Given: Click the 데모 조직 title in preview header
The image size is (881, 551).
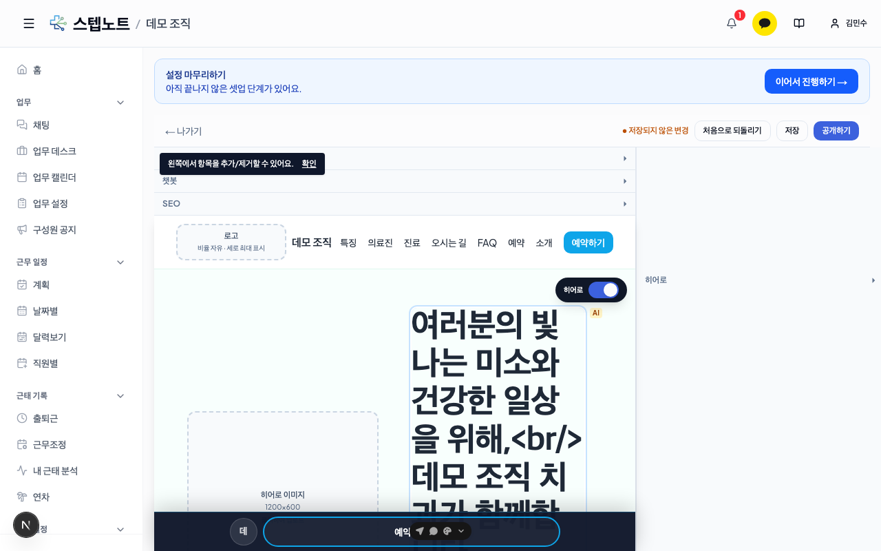Looking at the screenshot, I should click(312, 242).
